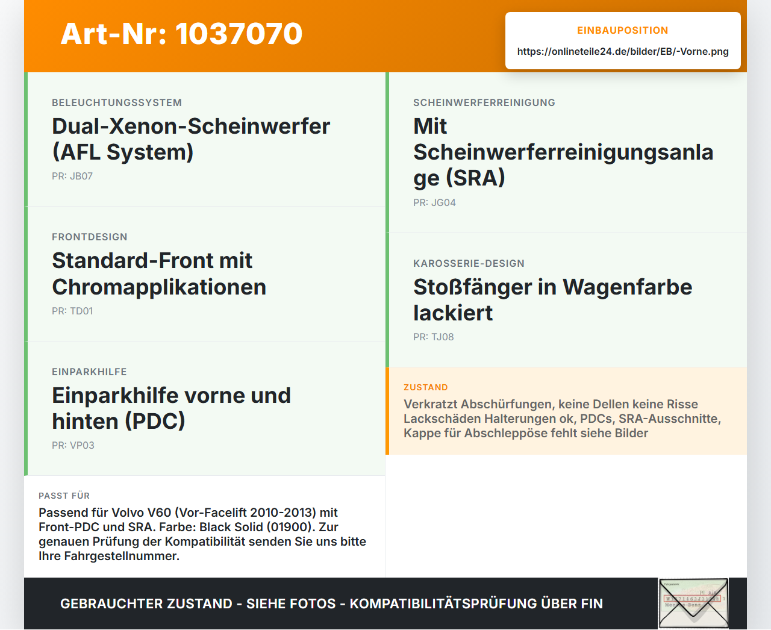Click Mit Scheinwerferreinigungsanlage (SRA) title

[x=563, y=152]
